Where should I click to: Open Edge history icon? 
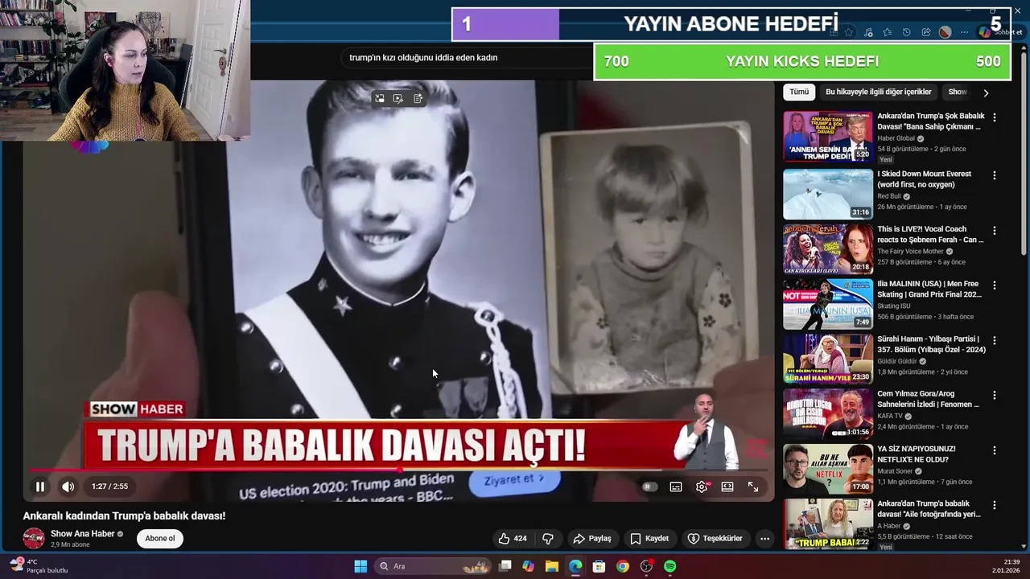[907, 32]
